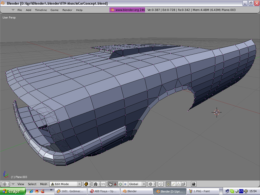
Task: Toggle the 3D manipulator hand icon
Action: [x=110, y=184]
